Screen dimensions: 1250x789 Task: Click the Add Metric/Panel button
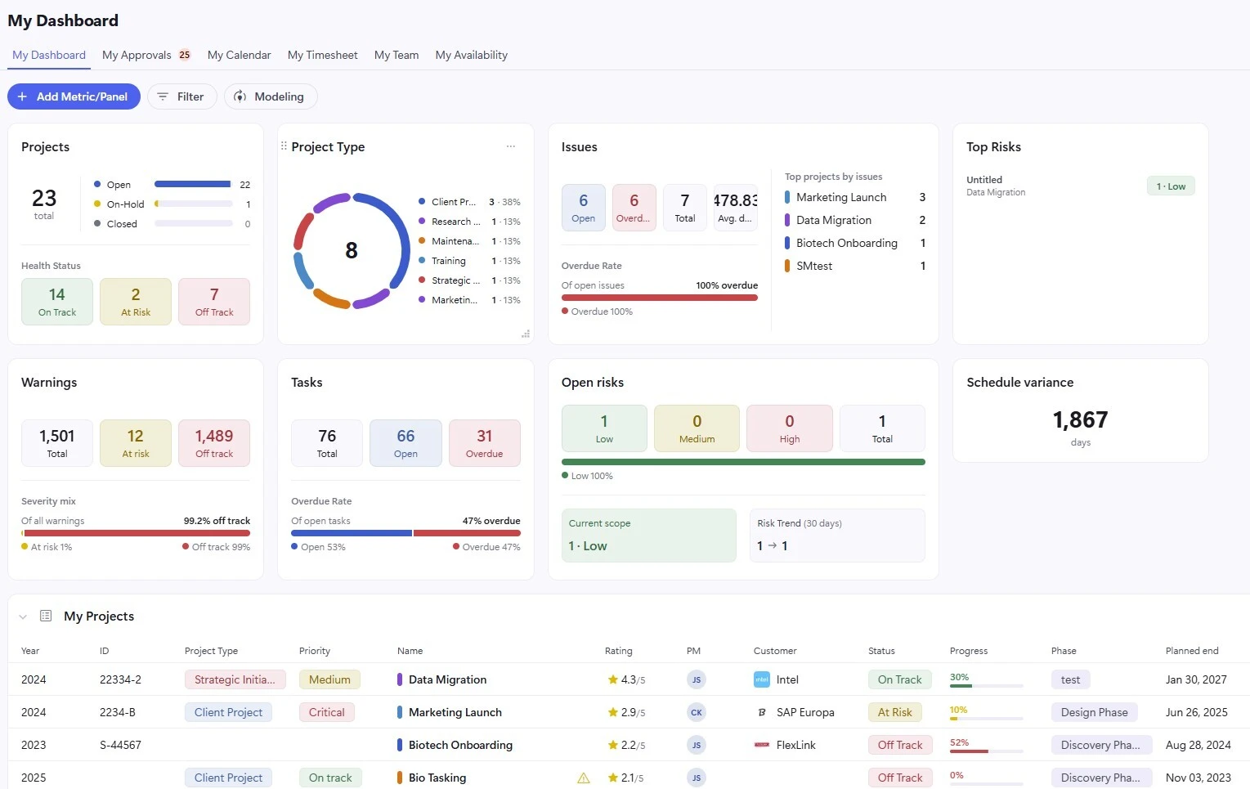pyautogui.click(x=74, y=96)
